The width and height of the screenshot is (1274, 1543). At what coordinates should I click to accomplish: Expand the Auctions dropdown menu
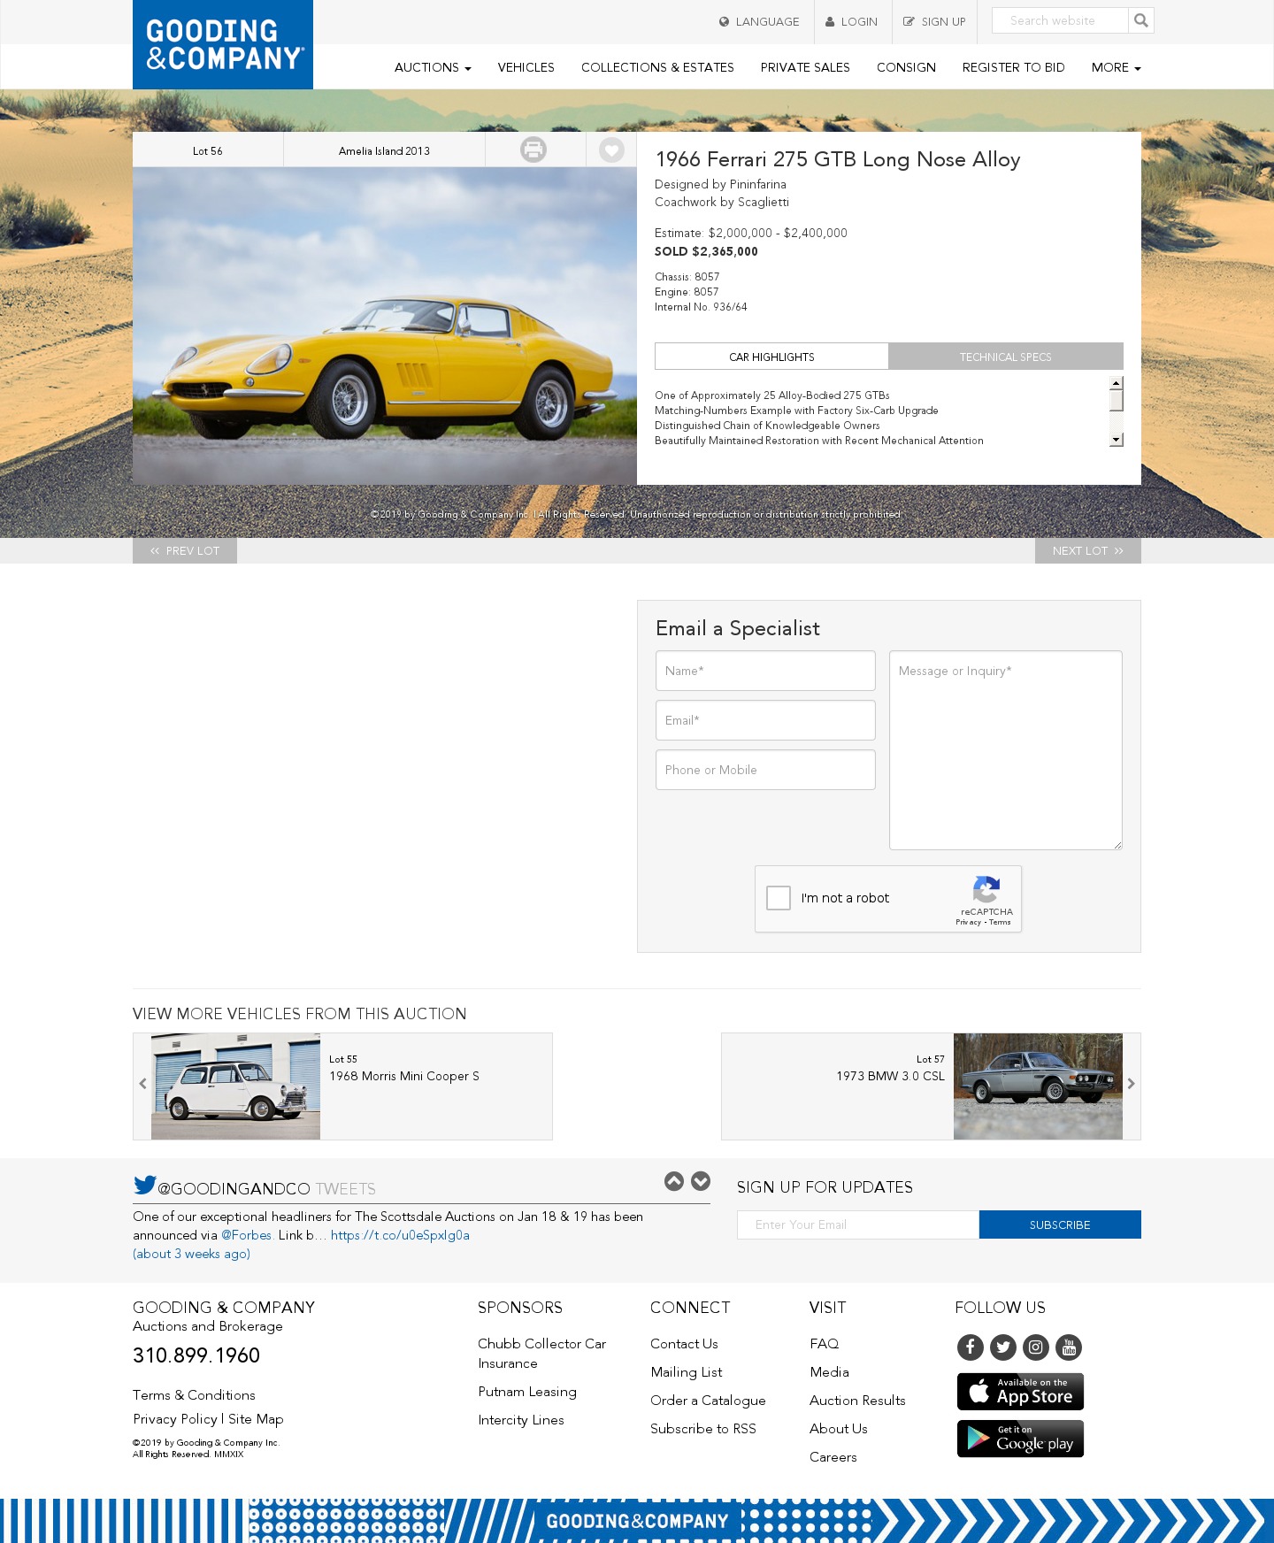pos(433,67)
